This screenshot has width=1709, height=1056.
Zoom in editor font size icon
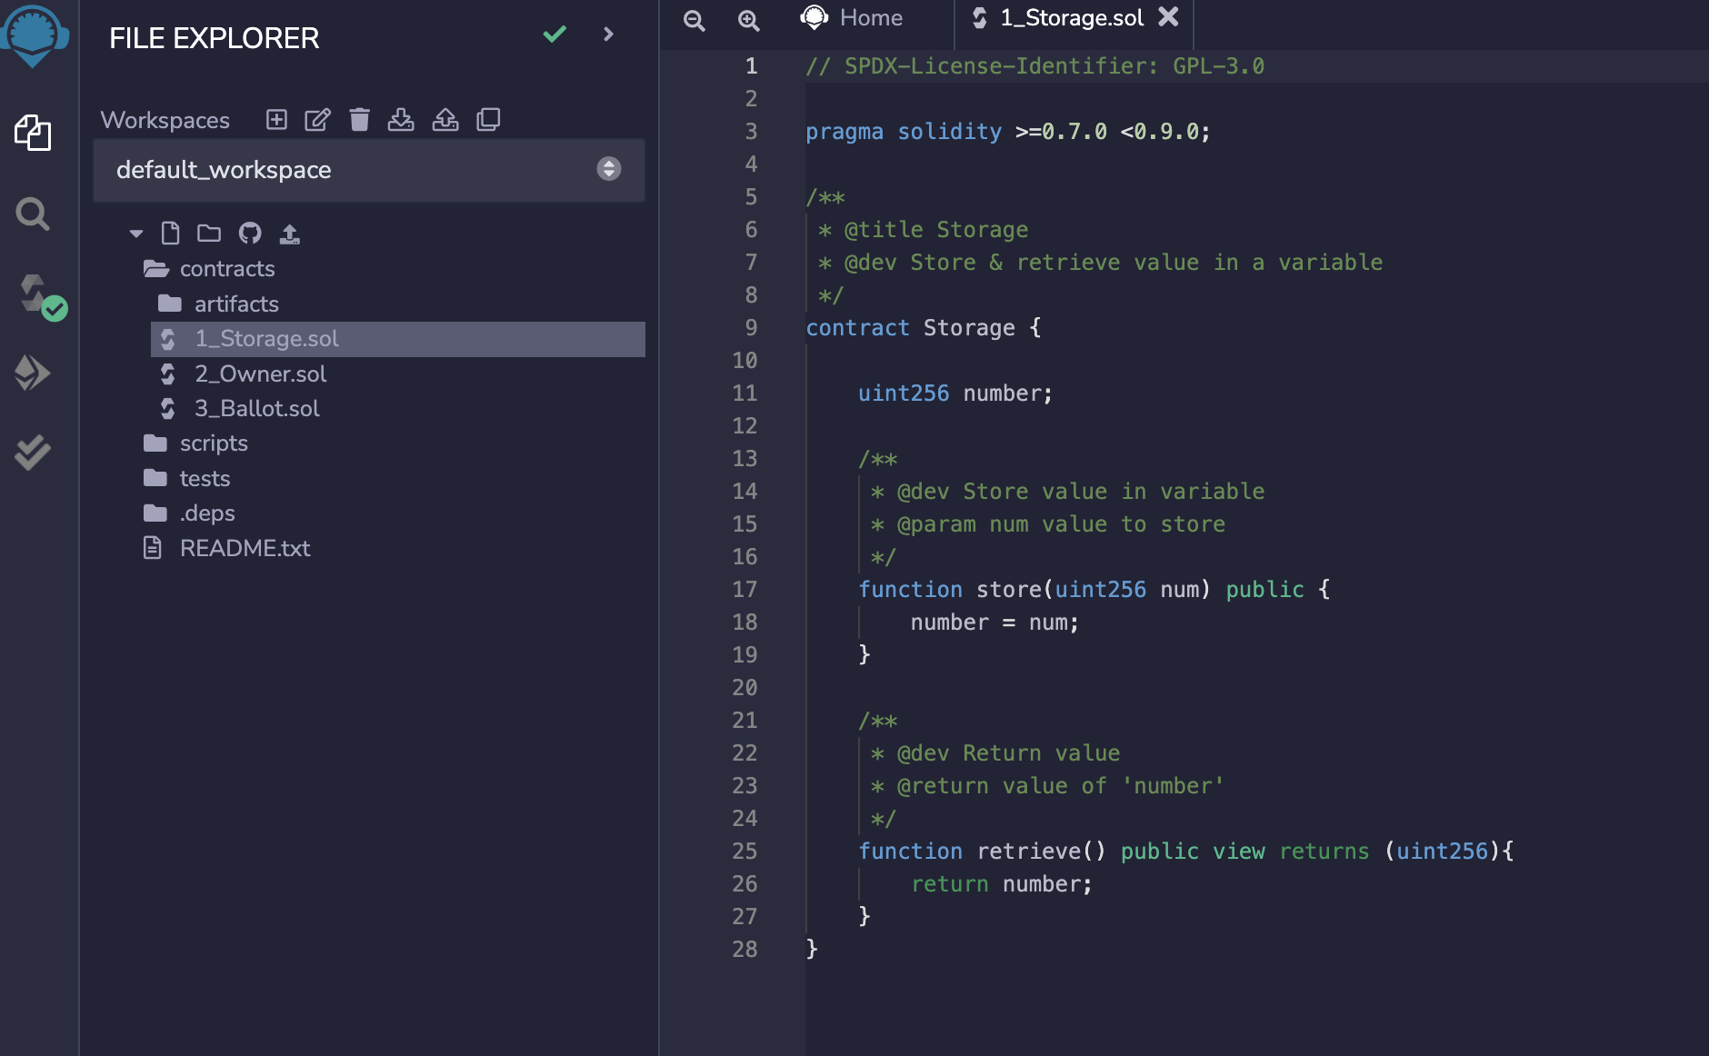point(748,20)
